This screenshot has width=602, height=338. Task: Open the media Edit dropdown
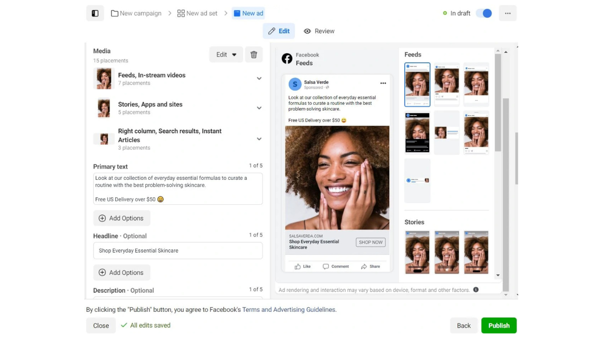coord(226,54)
